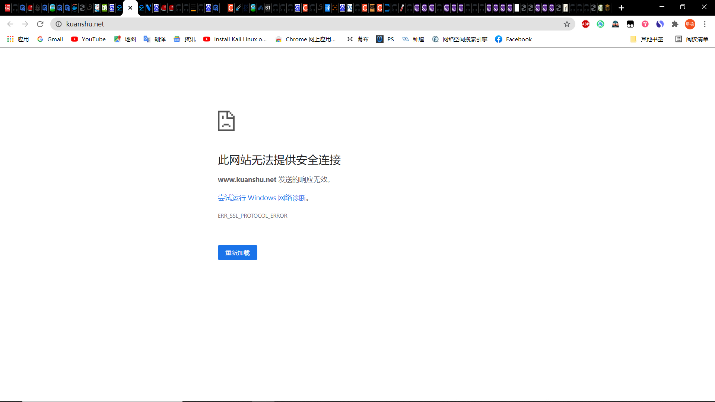
Task: Open the 幕布 bookmark
Action: pos(357,39)
